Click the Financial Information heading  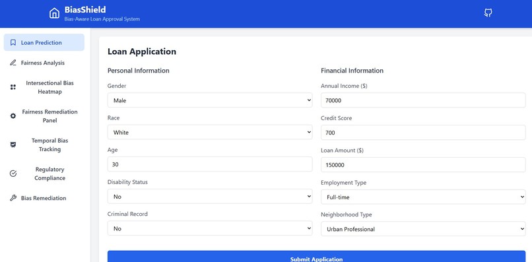(352, 71)
